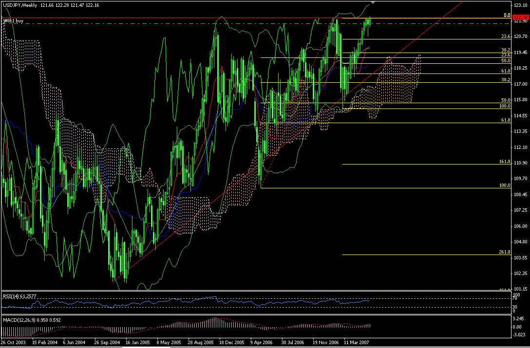The width and height of the screenshot is (530, 348).
Task: Click price axis value 117.00
Action: pyautogui.click(x=520, y=84)
